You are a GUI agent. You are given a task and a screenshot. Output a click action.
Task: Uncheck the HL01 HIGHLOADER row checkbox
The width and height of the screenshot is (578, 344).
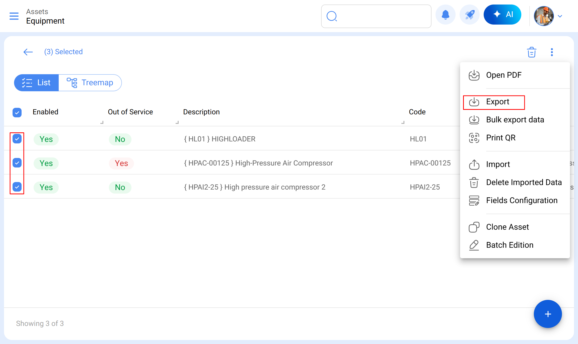click(17, 139)
